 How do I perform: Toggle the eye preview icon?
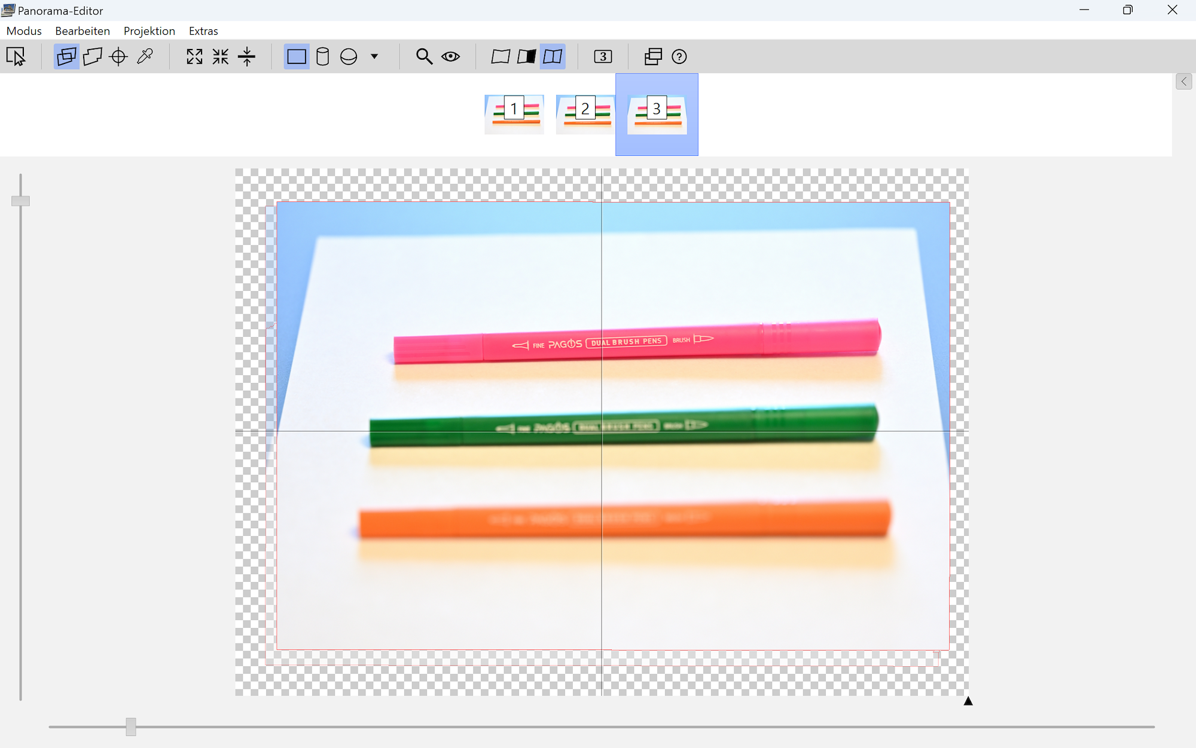click(x=450, y=57)
